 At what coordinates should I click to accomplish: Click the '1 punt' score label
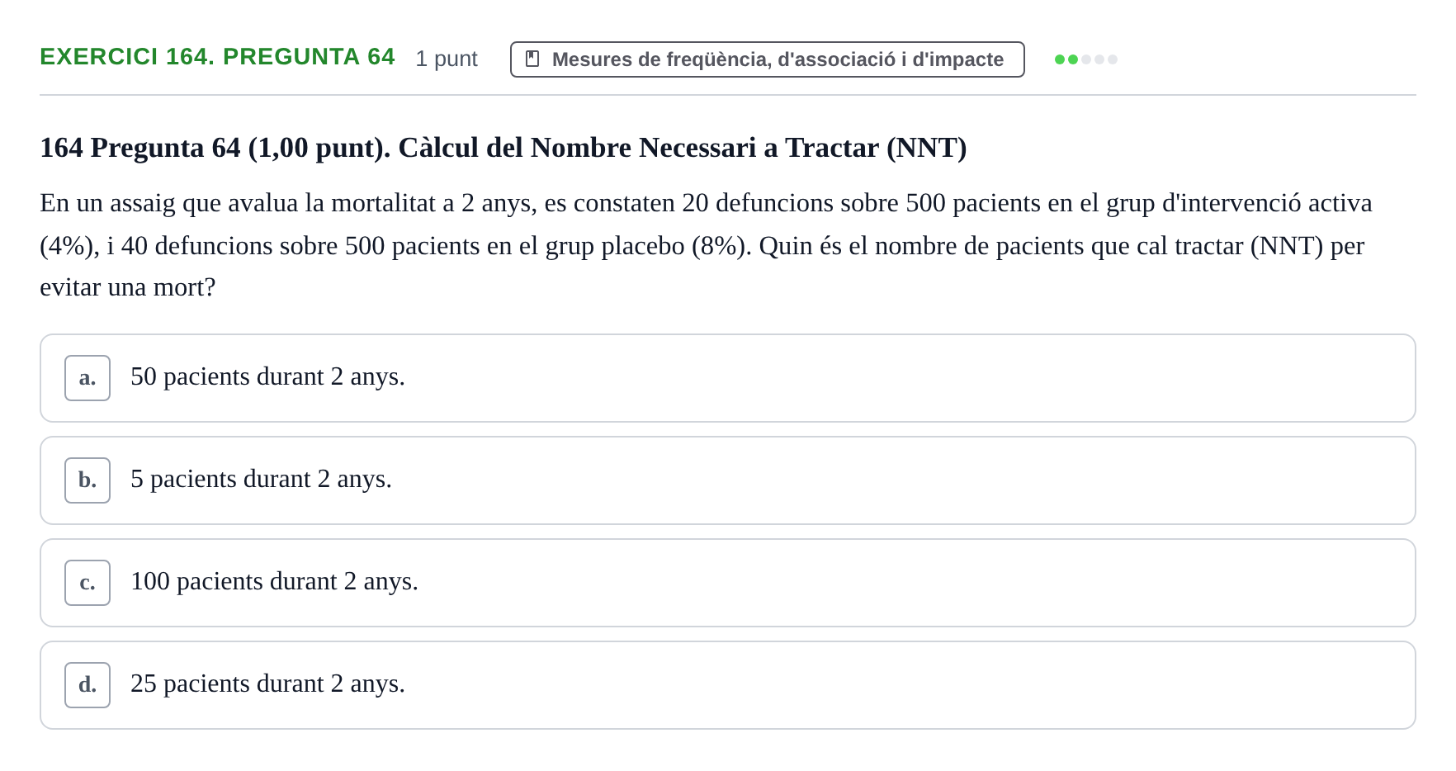(447, 59)
